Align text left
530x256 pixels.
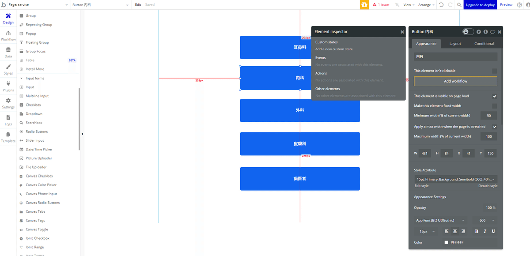coord(447,231)
